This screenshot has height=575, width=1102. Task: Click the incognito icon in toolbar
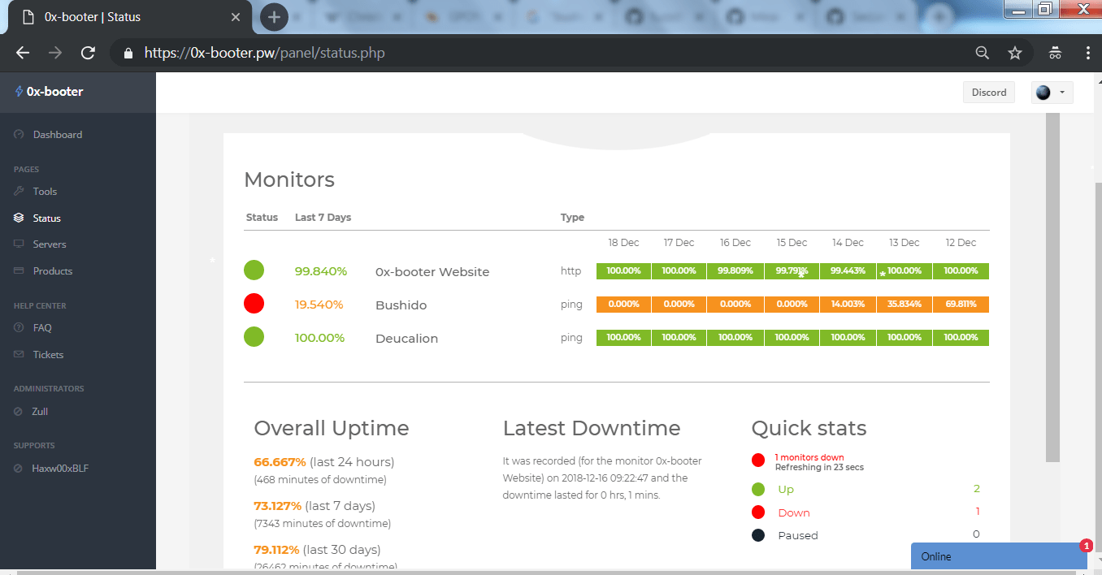pos(1055,53)
